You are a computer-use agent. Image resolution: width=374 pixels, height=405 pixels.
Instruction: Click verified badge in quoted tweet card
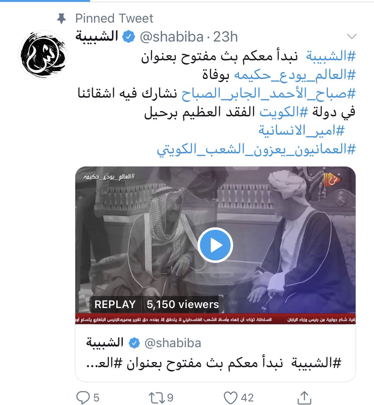tap(134, 343)
